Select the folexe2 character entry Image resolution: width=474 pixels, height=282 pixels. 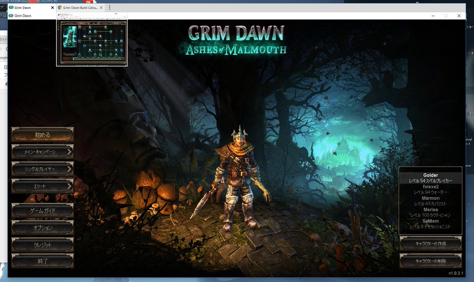(430, 189)
